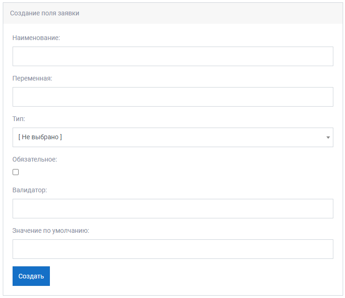Click the 'Переменная:' label text
The height and width of the screenshot is (298, 345).
tap(32, 78)
